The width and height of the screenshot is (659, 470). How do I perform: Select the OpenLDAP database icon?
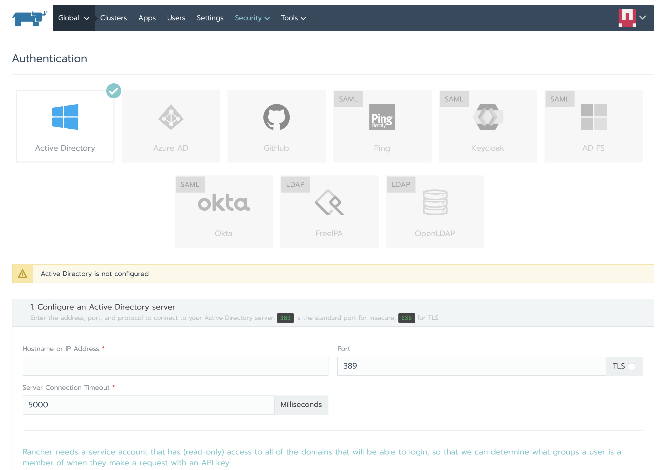(x=435, y=203)
